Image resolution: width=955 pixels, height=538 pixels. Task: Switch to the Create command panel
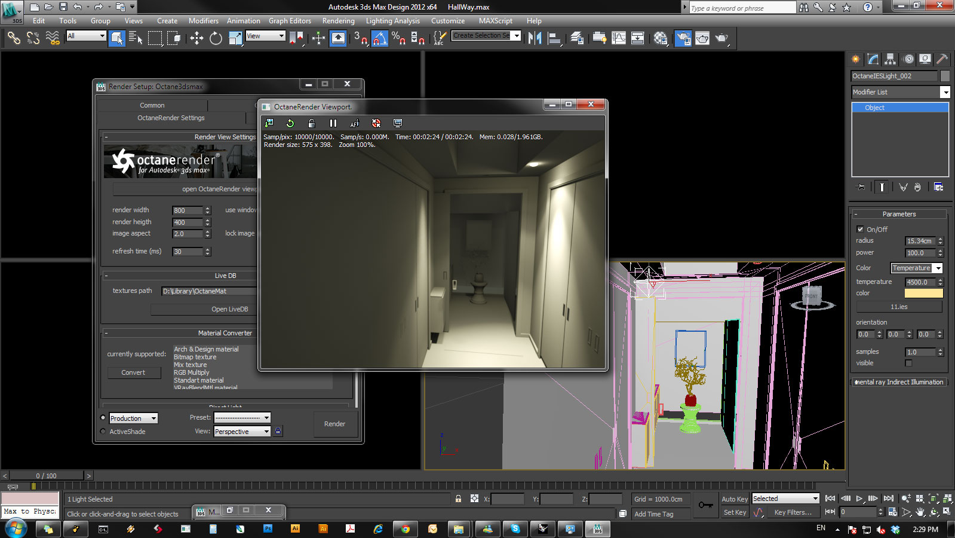coord(856,59)
